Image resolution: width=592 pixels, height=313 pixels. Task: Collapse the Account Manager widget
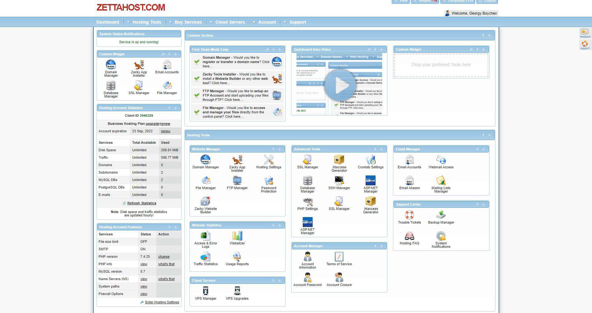(x=375, y=246)
